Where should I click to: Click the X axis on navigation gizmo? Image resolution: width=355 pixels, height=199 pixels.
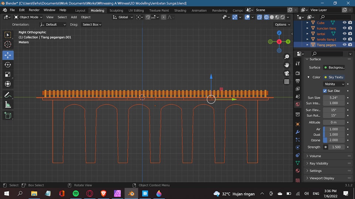(279, 42)
